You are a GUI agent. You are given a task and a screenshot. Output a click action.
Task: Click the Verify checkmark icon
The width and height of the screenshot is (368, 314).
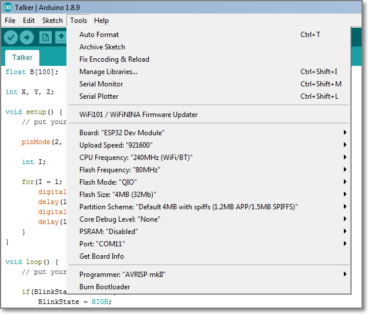point(11,37)
